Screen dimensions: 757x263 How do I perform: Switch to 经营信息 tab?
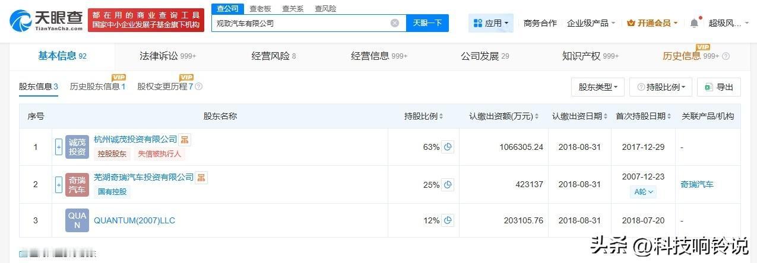click(379, 56)
